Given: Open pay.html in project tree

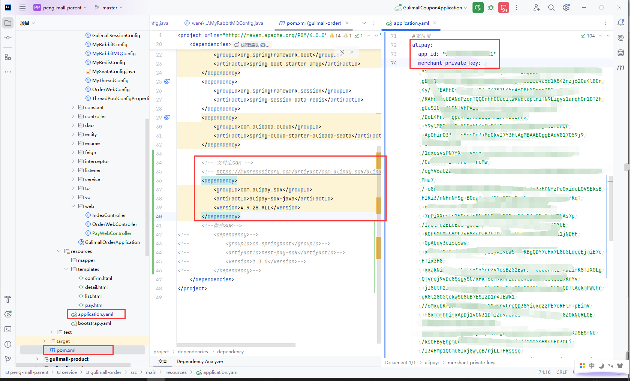Looking at the screenshot, I should coord(94,305).
